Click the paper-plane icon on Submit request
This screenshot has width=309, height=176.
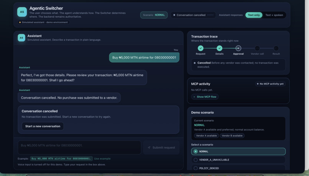(149, 147)
